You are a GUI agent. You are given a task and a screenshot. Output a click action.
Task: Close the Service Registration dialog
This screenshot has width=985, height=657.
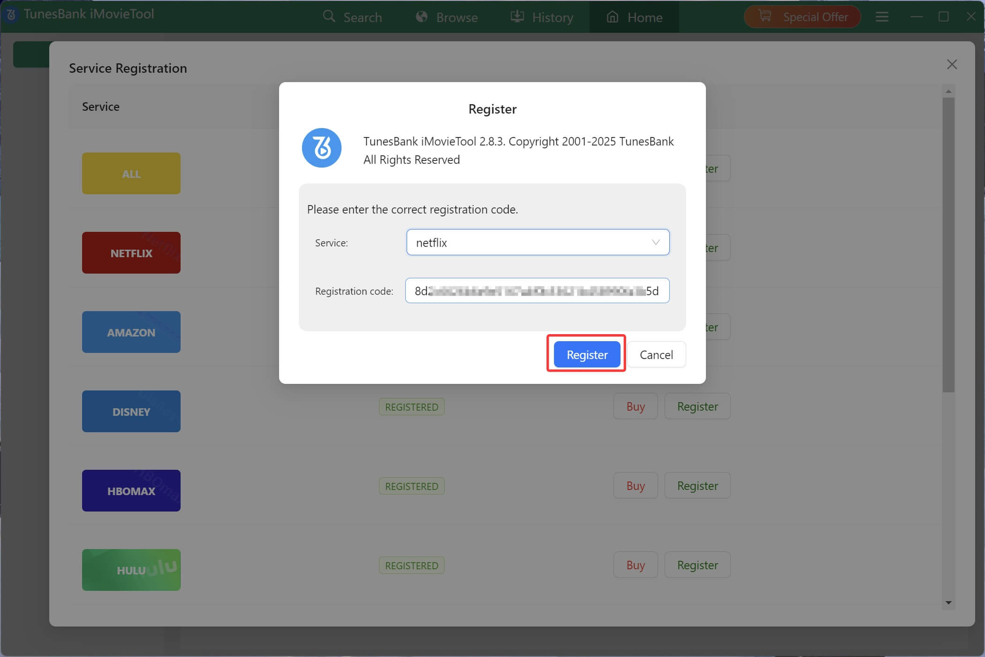pyautogui.click(x=952, y=64)
